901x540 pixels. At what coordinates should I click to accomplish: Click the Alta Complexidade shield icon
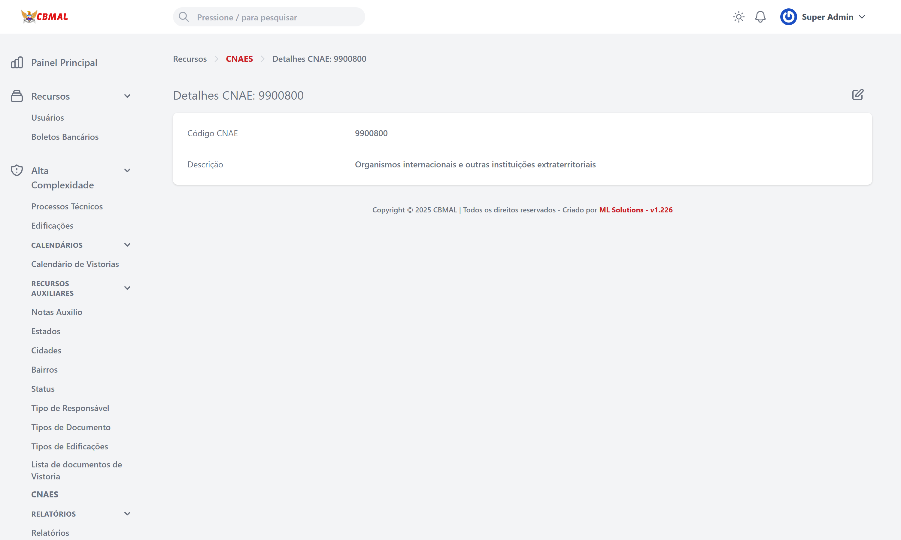[x=17, y=170]
